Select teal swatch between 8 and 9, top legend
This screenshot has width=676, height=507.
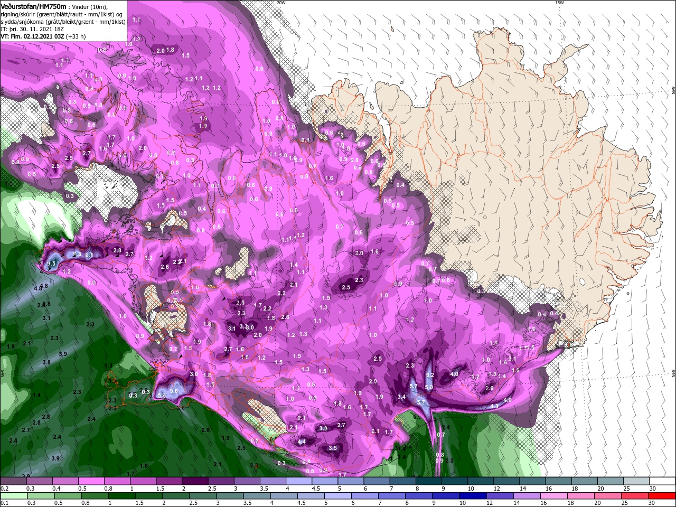(x=428, y=481)
